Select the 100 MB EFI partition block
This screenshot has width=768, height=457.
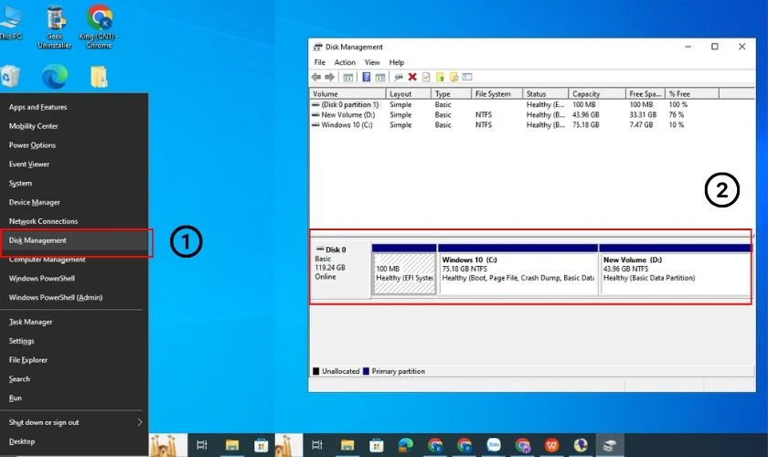pos(404,270)
